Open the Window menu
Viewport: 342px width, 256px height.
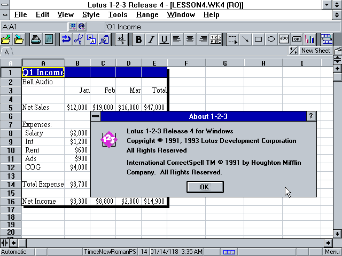181,15
